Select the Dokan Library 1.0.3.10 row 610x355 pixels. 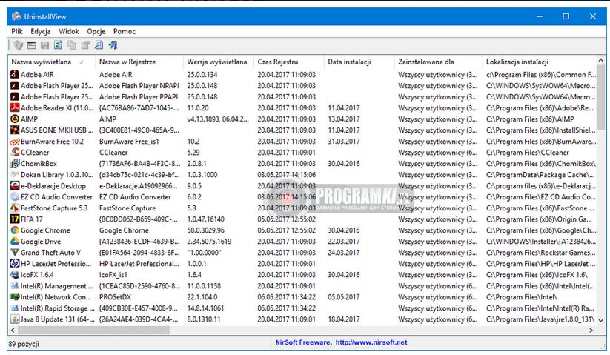[302, 175]
